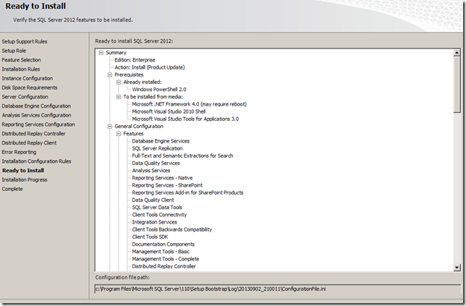466x306 pixels.
Task: Collapse the General Configuration node
Action: coord(110,127)
